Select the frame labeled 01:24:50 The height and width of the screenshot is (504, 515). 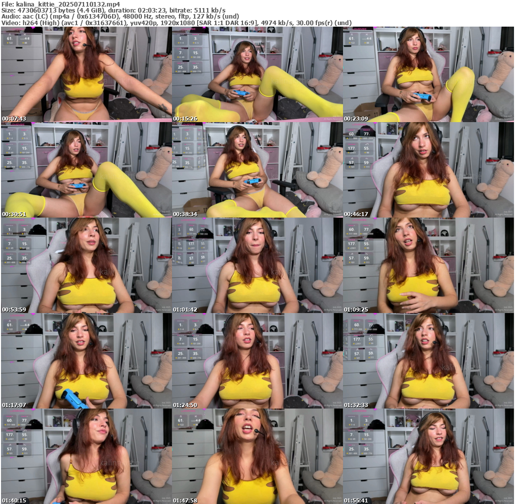[257, 361]
